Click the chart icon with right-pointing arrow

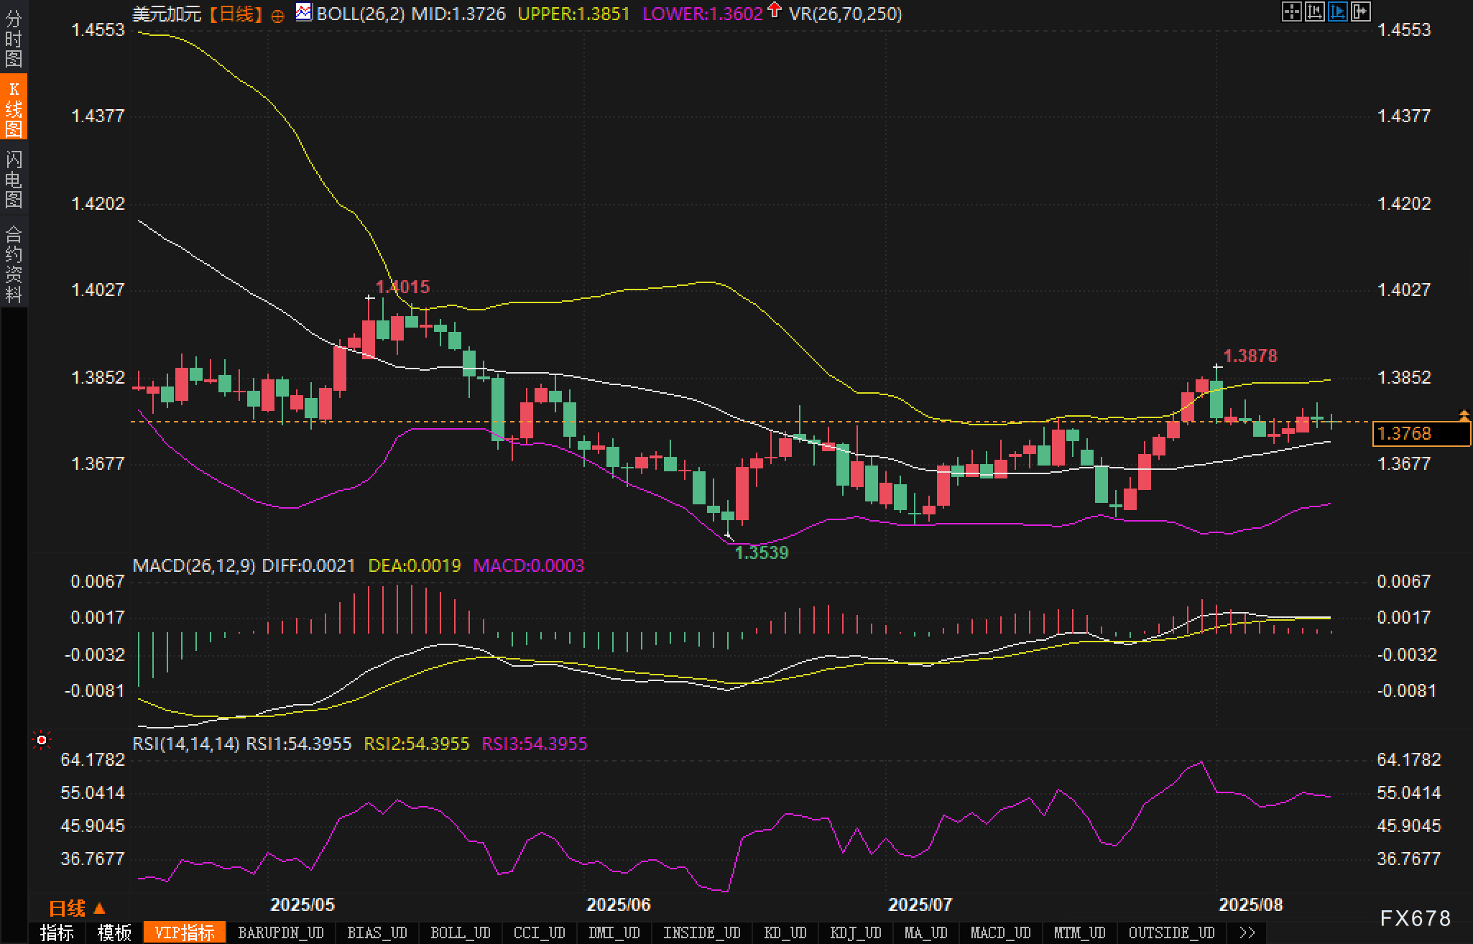tap(1360, 11)
